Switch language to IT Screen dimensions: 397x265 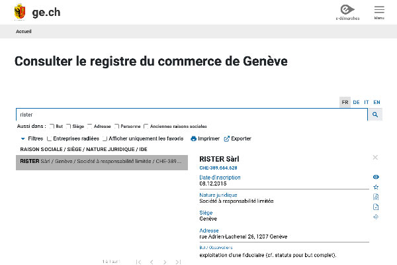367,102
